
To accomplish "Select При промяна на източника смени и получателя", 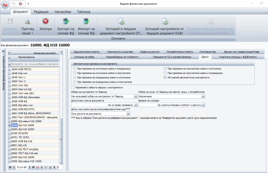I will [74, 73].
